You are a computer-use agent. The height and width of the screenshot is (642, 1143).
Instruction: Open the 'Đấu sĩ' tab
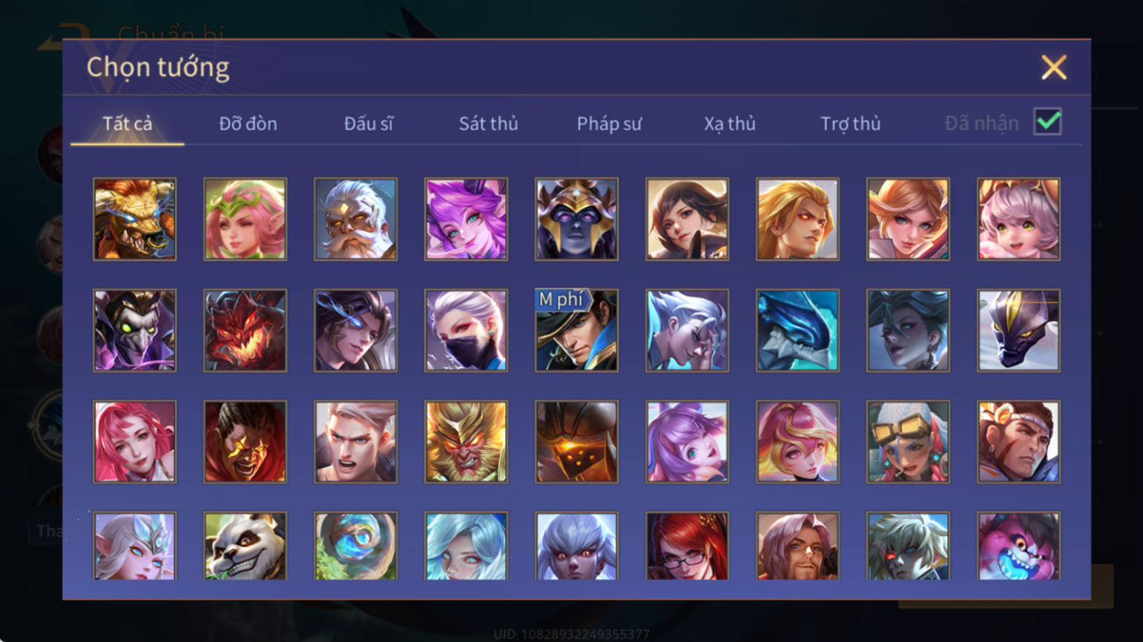coord(369,123)
